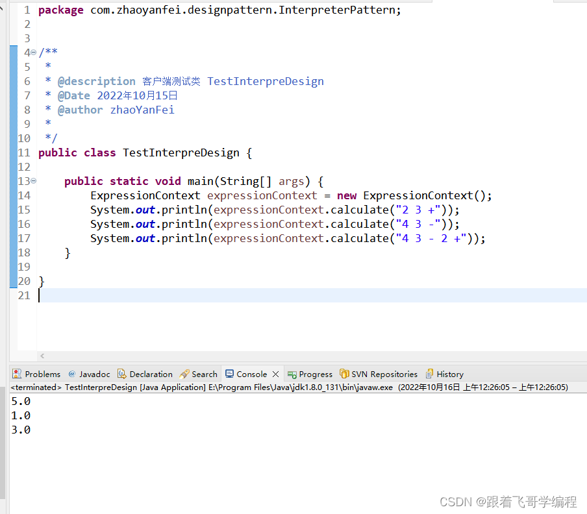The height and width of the screenshot is (514, 587).
Task: Click the Javadoc @ icon
Action: click(72, 374)
